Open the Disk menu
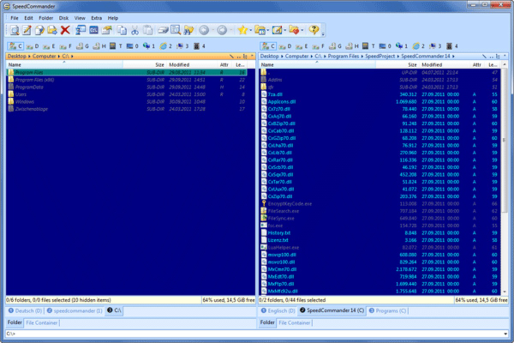The width and height of the screenshot is (514, 343). 64,18
